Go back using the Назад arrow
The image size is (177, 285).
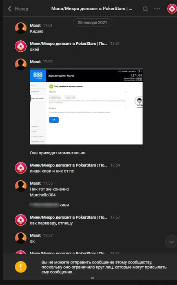pyautogui.click(x=10, y=9)
